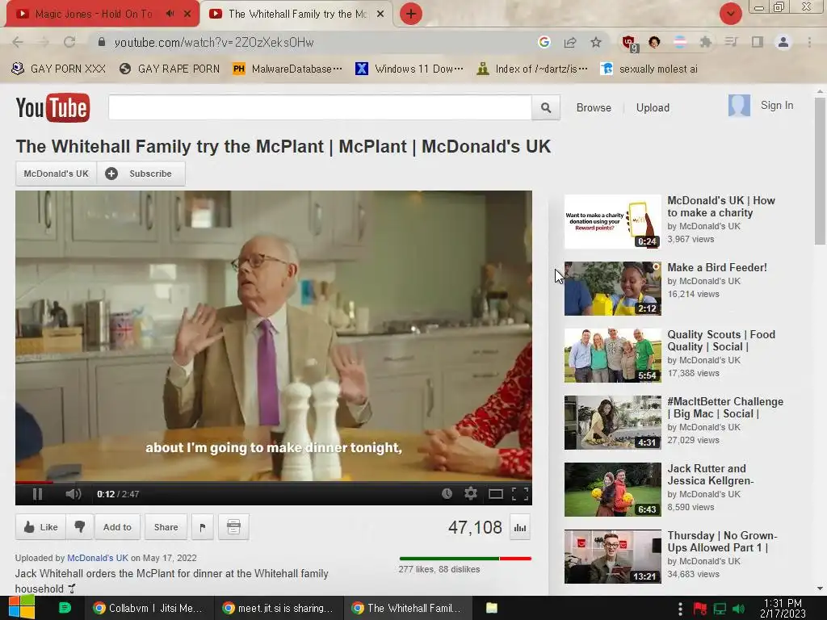Image resolution: width=827 pixels, height=620 pixels.
Task: Focus the YouTube search box
Action: tap(320, 107)
